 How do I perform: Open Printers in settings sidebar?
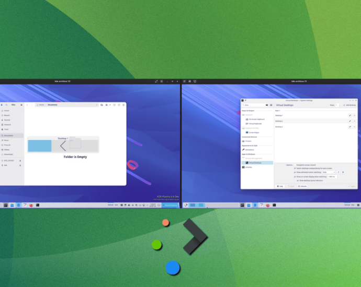point(257,141)
